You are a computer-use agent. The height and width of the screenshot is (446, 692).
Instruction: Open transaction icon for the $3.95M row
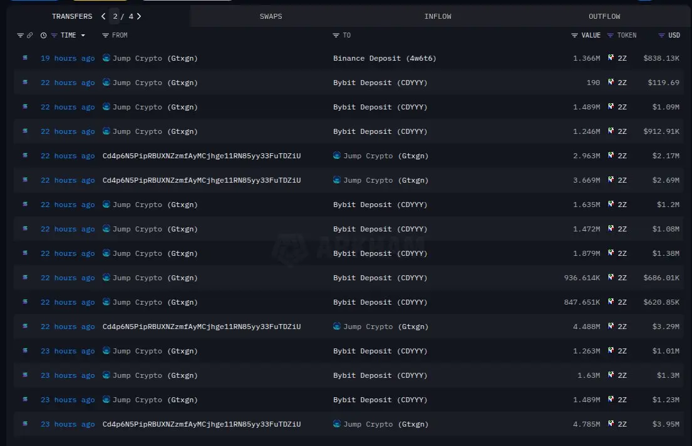(x=25, y=423)
